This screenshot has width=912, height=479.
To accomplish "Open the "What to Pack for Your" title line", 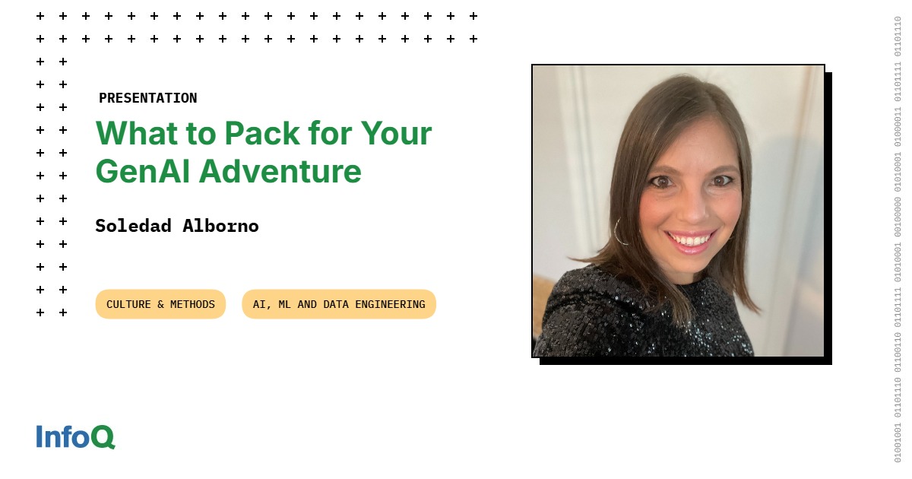I will pyautogui.click(x=264, y=133).
